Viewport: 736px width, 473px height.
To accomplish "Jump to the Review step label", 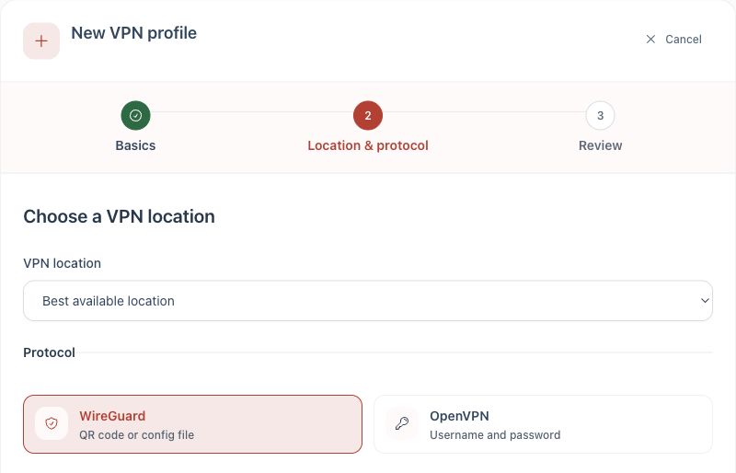I will pyautogui.click(x=601, y=145).
